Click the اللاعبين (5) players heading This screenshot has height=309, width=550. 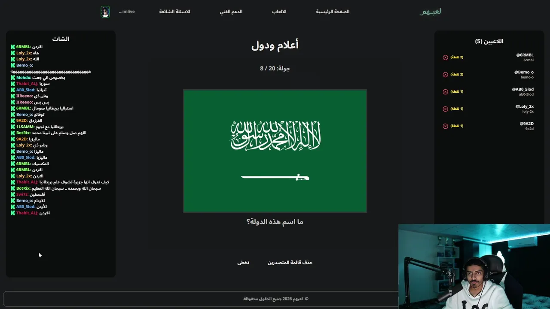point(489,41)
